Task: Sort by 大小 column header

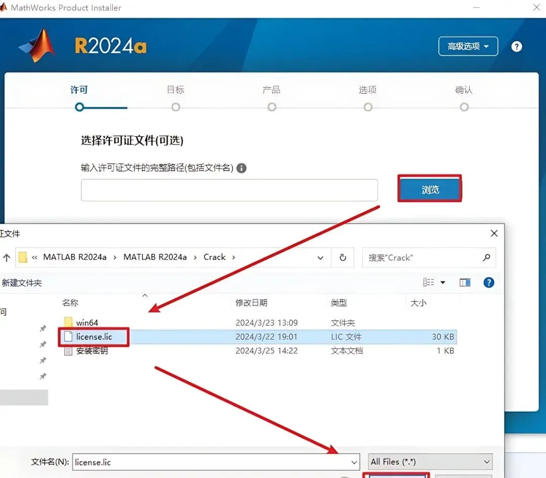Action: click(418, 303)
